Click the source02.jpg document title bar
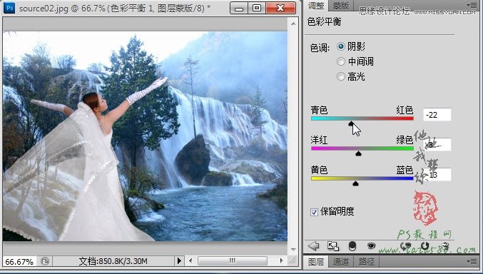The height and width of the screenshot is (274, 483). (x=115, y=9)
